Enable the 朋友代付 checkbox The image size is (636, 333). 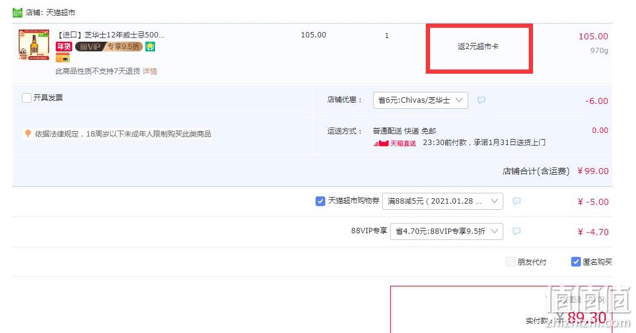pos(510,262)
